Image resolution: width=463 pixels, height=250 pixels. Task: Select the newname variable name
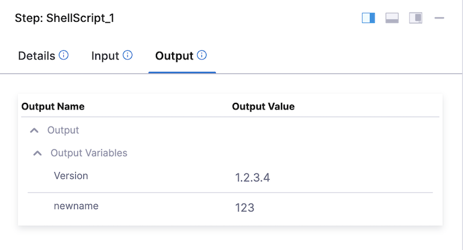76,206
